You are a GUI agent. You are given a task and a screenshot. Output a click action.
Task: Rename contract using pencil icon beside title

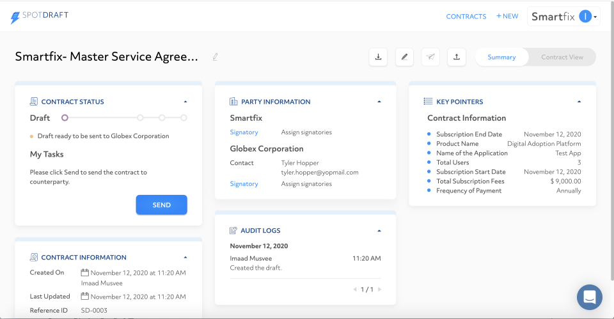216,57
